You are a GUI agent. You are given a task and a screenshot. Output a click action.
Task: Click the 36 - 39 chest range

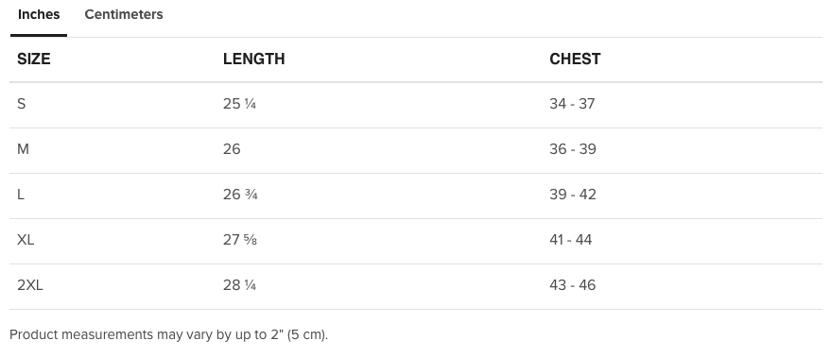573,149
